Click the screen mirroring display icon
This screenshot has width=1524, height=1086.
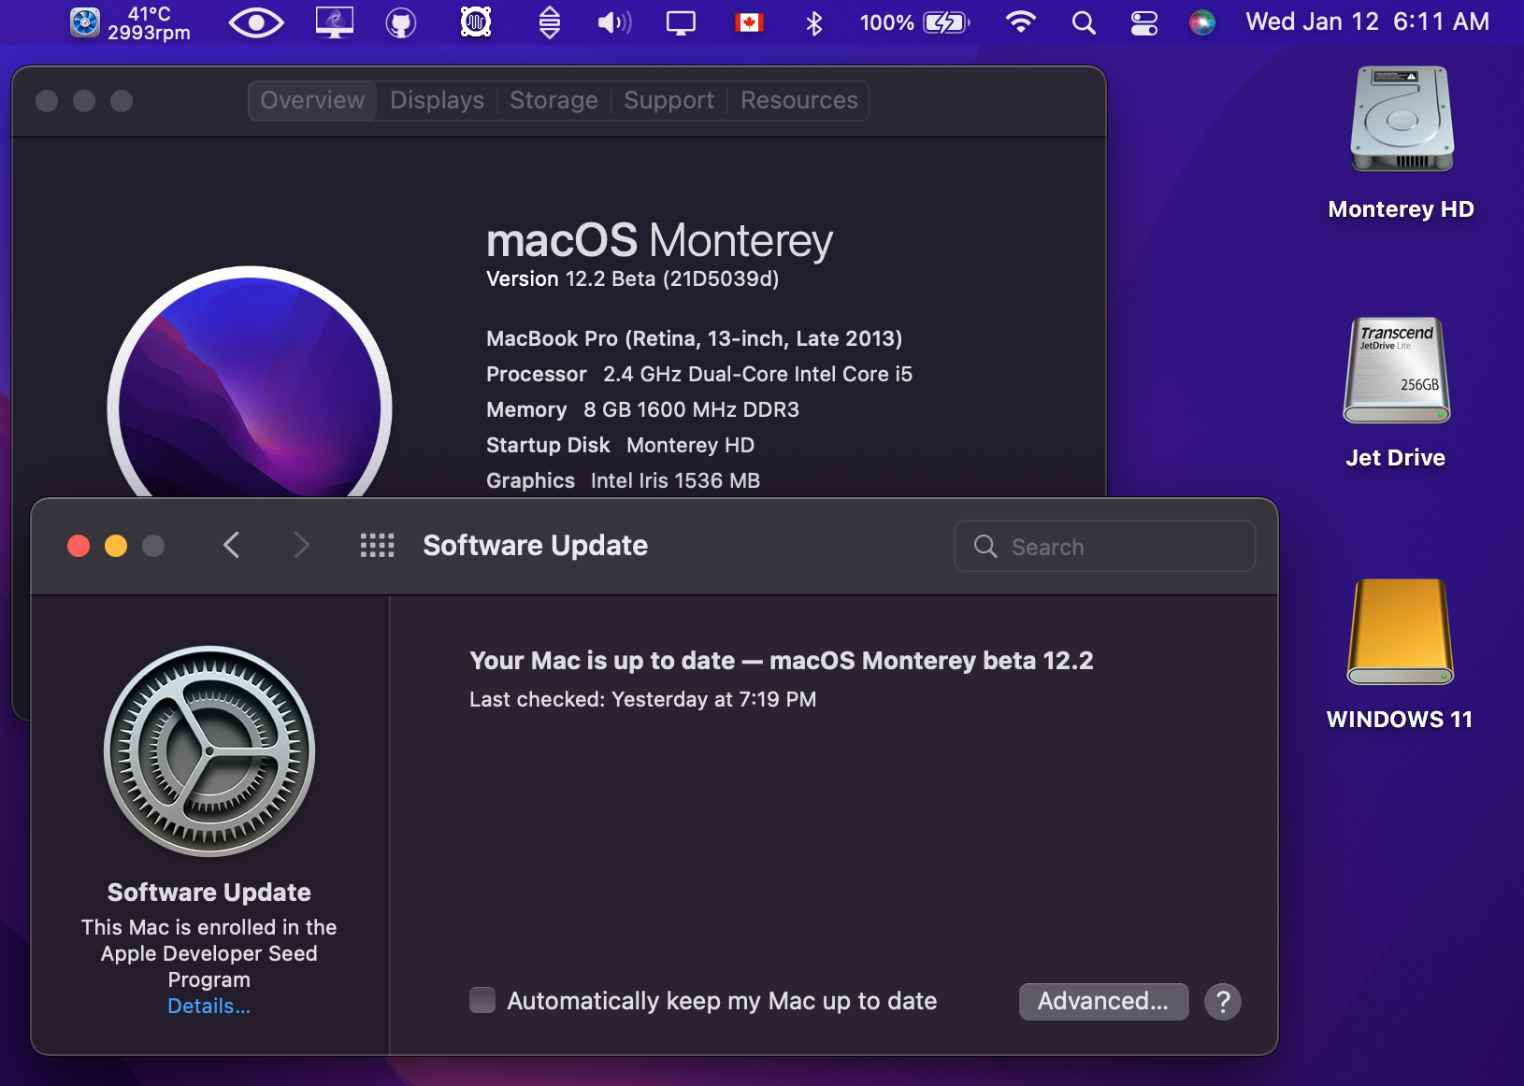pos(681,22)
